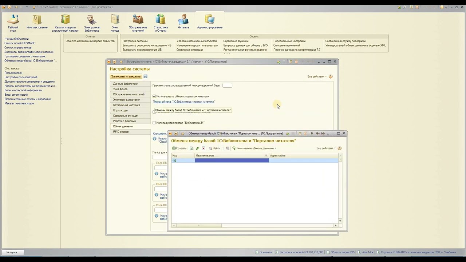
Task: Open Отчет по изменениям версий объектов
Action: click(x=90, y=41)
